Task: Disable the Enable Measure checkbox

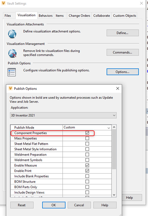Action: click(x=87, y=165)
